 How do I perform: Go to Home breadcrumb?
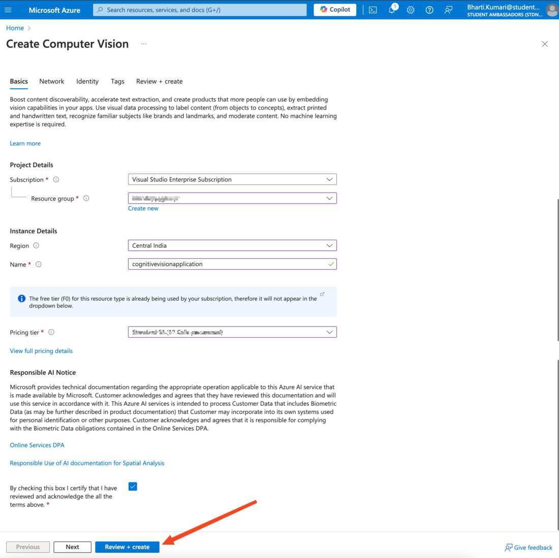(x=15, y=28)
